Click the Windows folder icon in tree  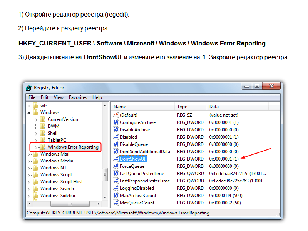pos(35,112)
